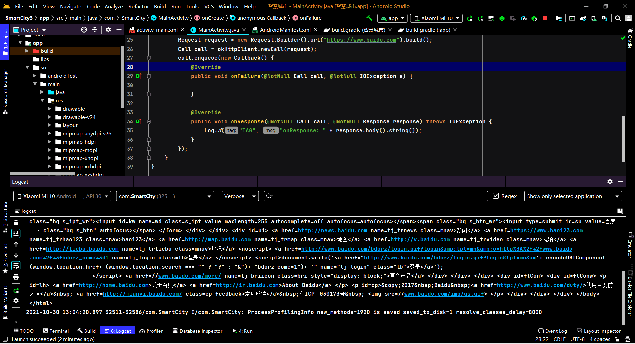
Task: Open the VCS menu
Action: click(x=209, y=6)
